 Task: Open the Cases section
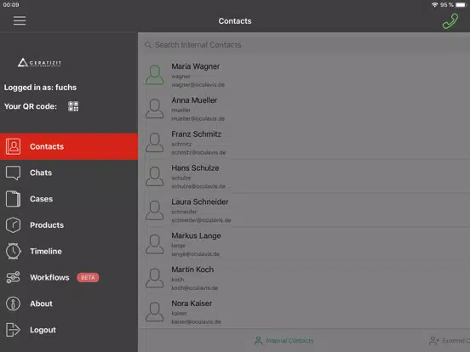pos(69,199)
